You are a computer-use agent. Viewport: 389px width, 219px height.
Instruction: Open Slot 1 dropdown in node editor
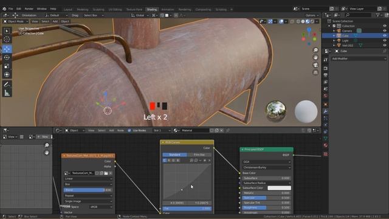pyautogui.click(x=162, y=130)
